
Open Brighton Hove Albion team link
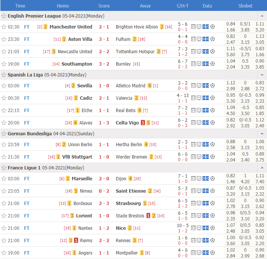click(137, 27)
